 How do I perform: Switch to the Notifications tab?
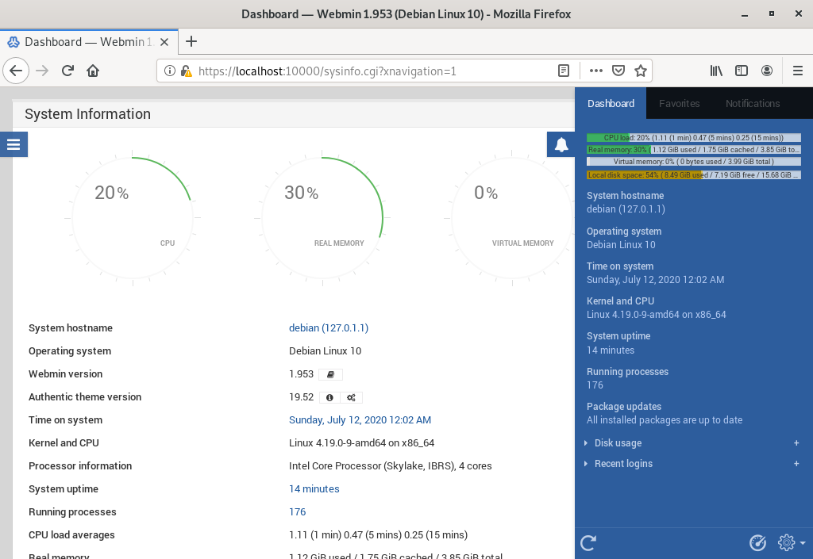752,103
